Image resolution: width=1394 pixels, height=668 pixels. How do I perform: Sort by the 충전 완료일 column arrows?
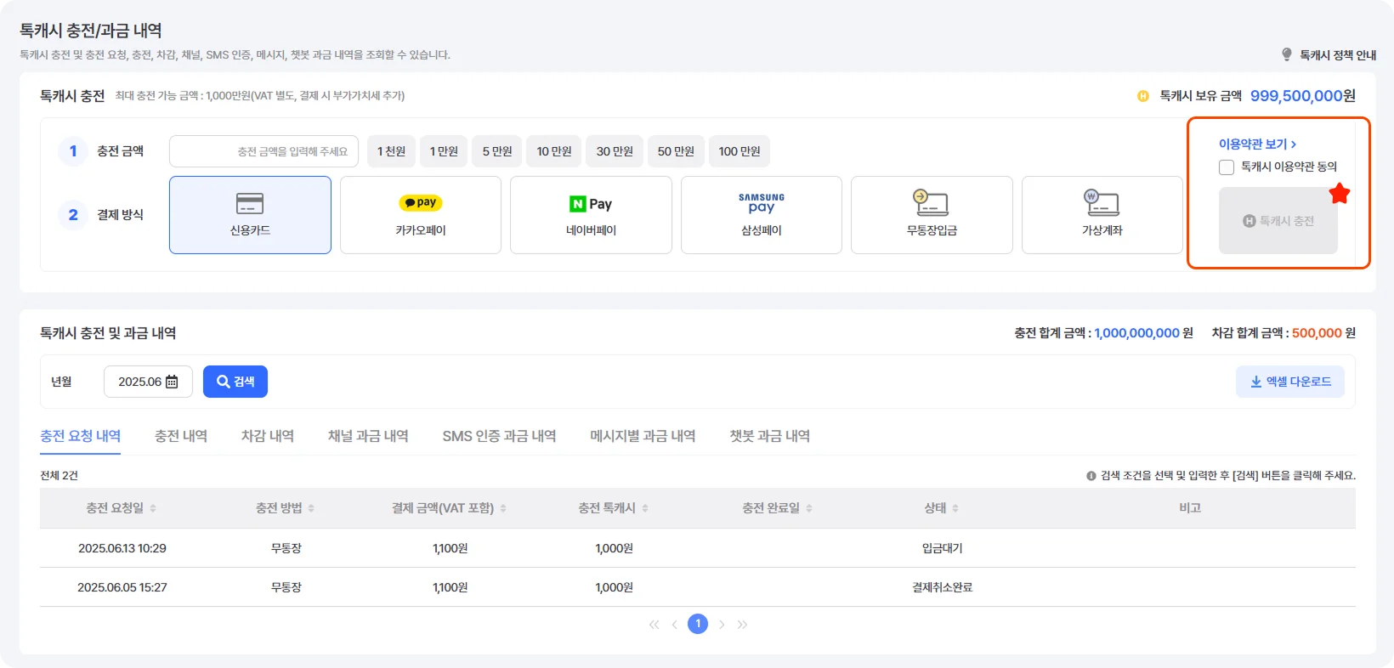click(809, 508)
